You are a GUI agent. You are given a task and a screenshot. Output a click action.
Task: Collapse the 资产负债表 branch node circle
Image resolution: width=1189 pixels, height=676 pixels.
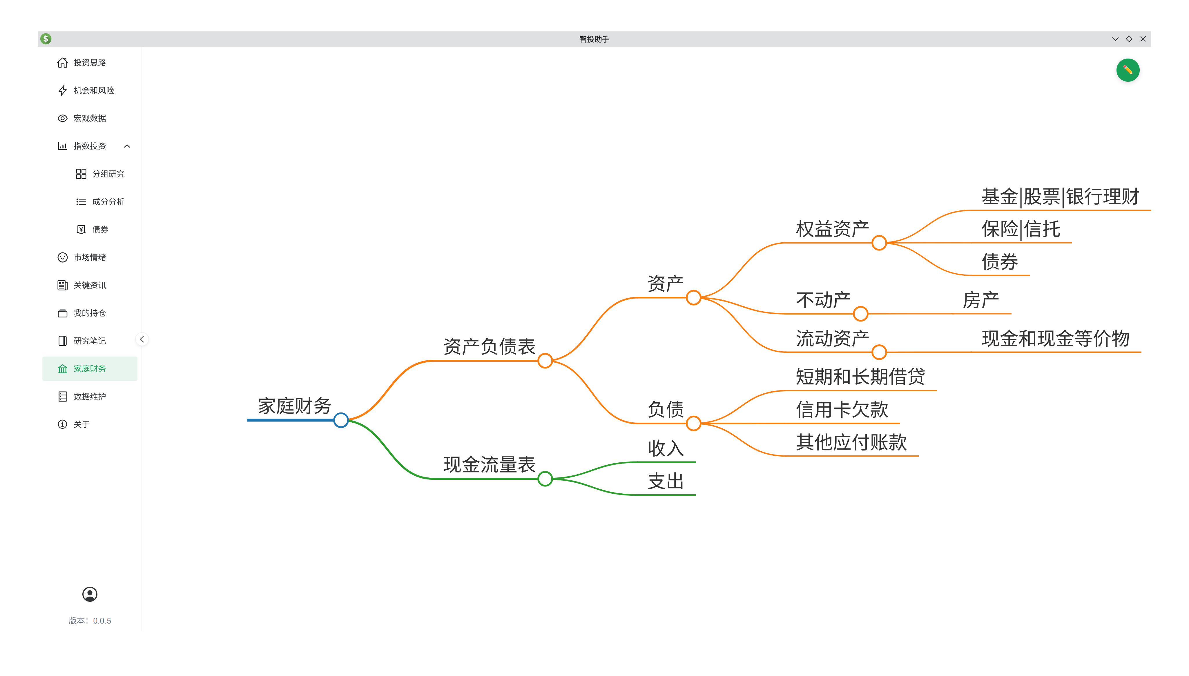(x=545, y=361)
